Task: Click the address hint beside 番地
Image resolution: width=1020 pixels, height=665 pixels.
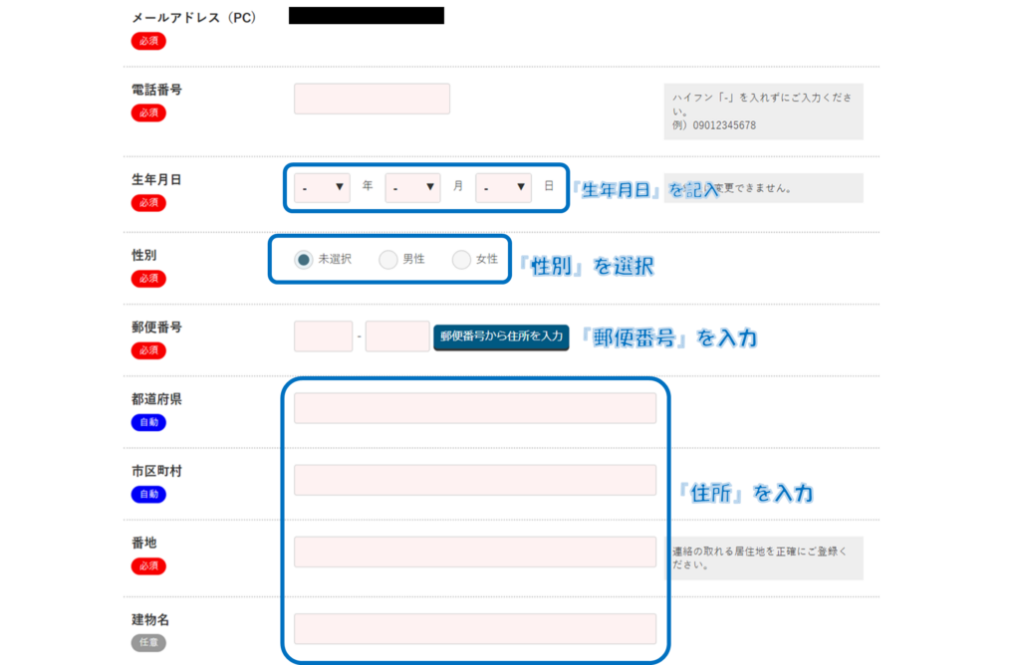Action: 763,557
